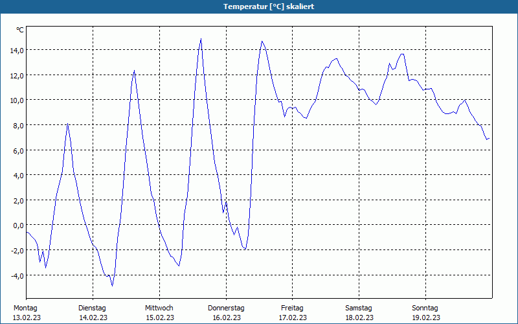Click the 2,0 y-axis label
Viewport: 518px width, 324px height.
[19, 201]
